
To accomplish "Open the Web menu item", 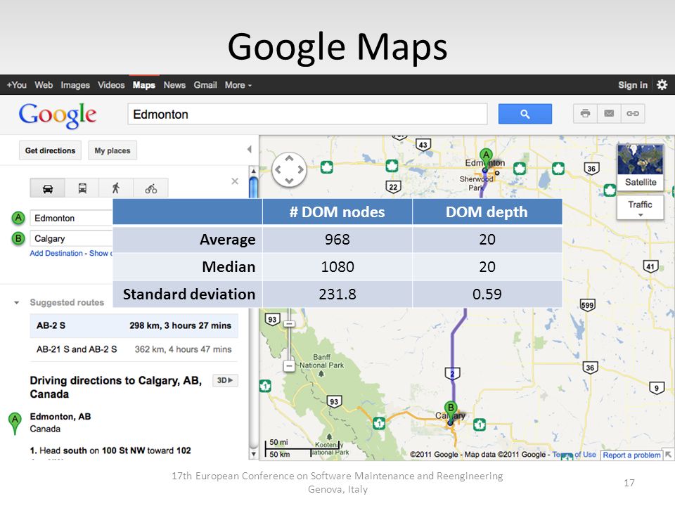I will point(44,85).
